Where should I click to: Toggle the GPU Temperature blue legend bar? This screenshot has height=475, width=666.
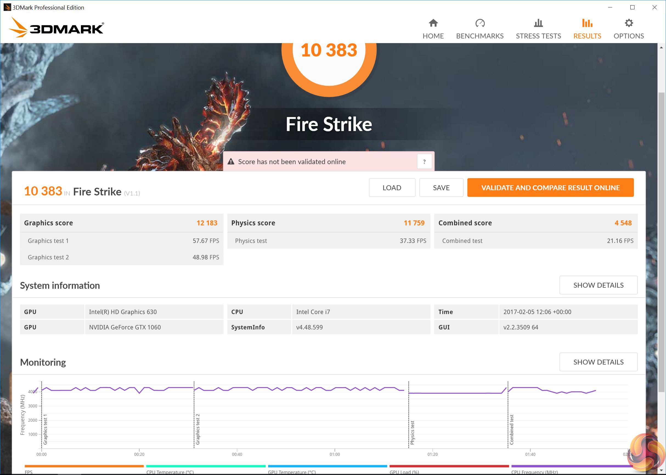(327, 466)
